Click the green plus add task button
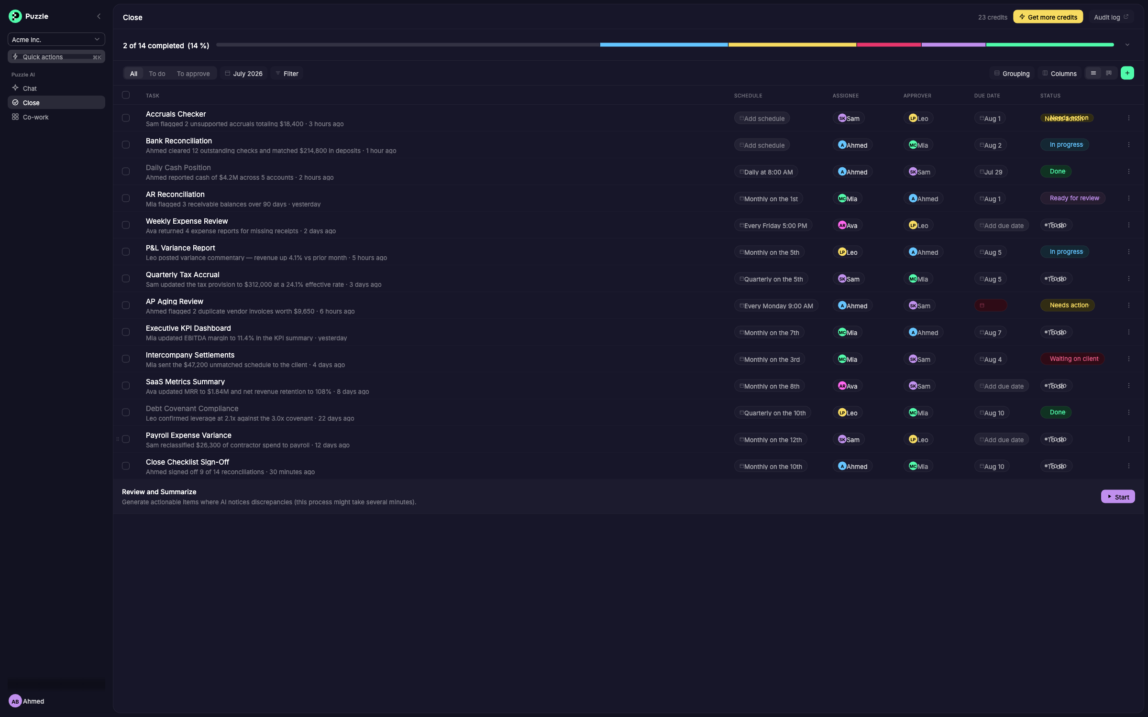 (1127, 73)
